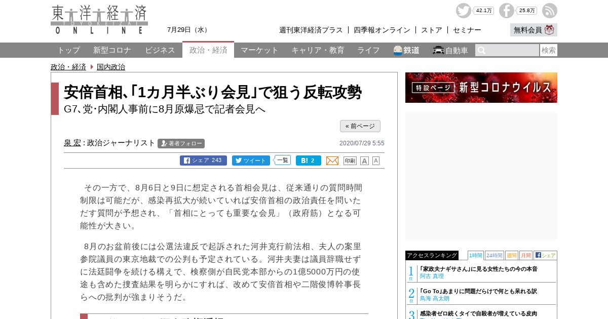This screenshot has width=608, height=319.
Task: Open ライフ navigation tab
Action: (368, 50)
